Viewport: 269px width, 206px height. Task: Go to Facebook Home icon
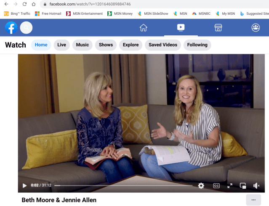pos(144,28)
